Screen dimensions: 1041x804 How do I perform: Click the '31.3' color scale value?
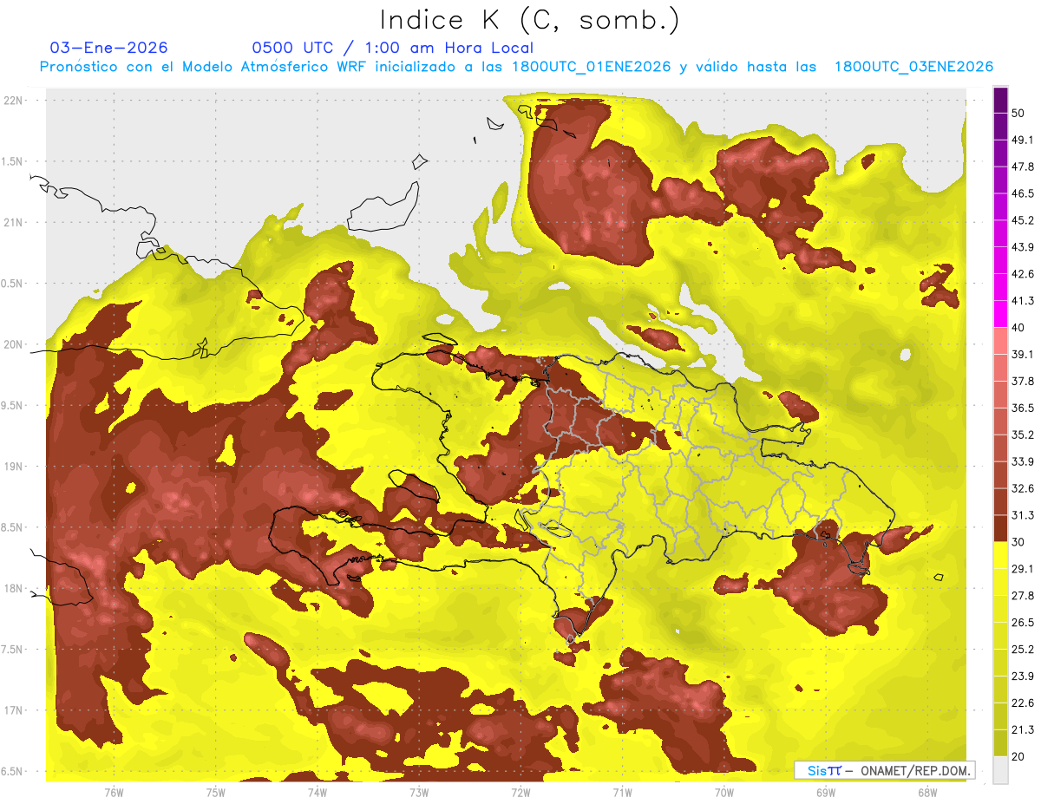[x=1023, y=515]
